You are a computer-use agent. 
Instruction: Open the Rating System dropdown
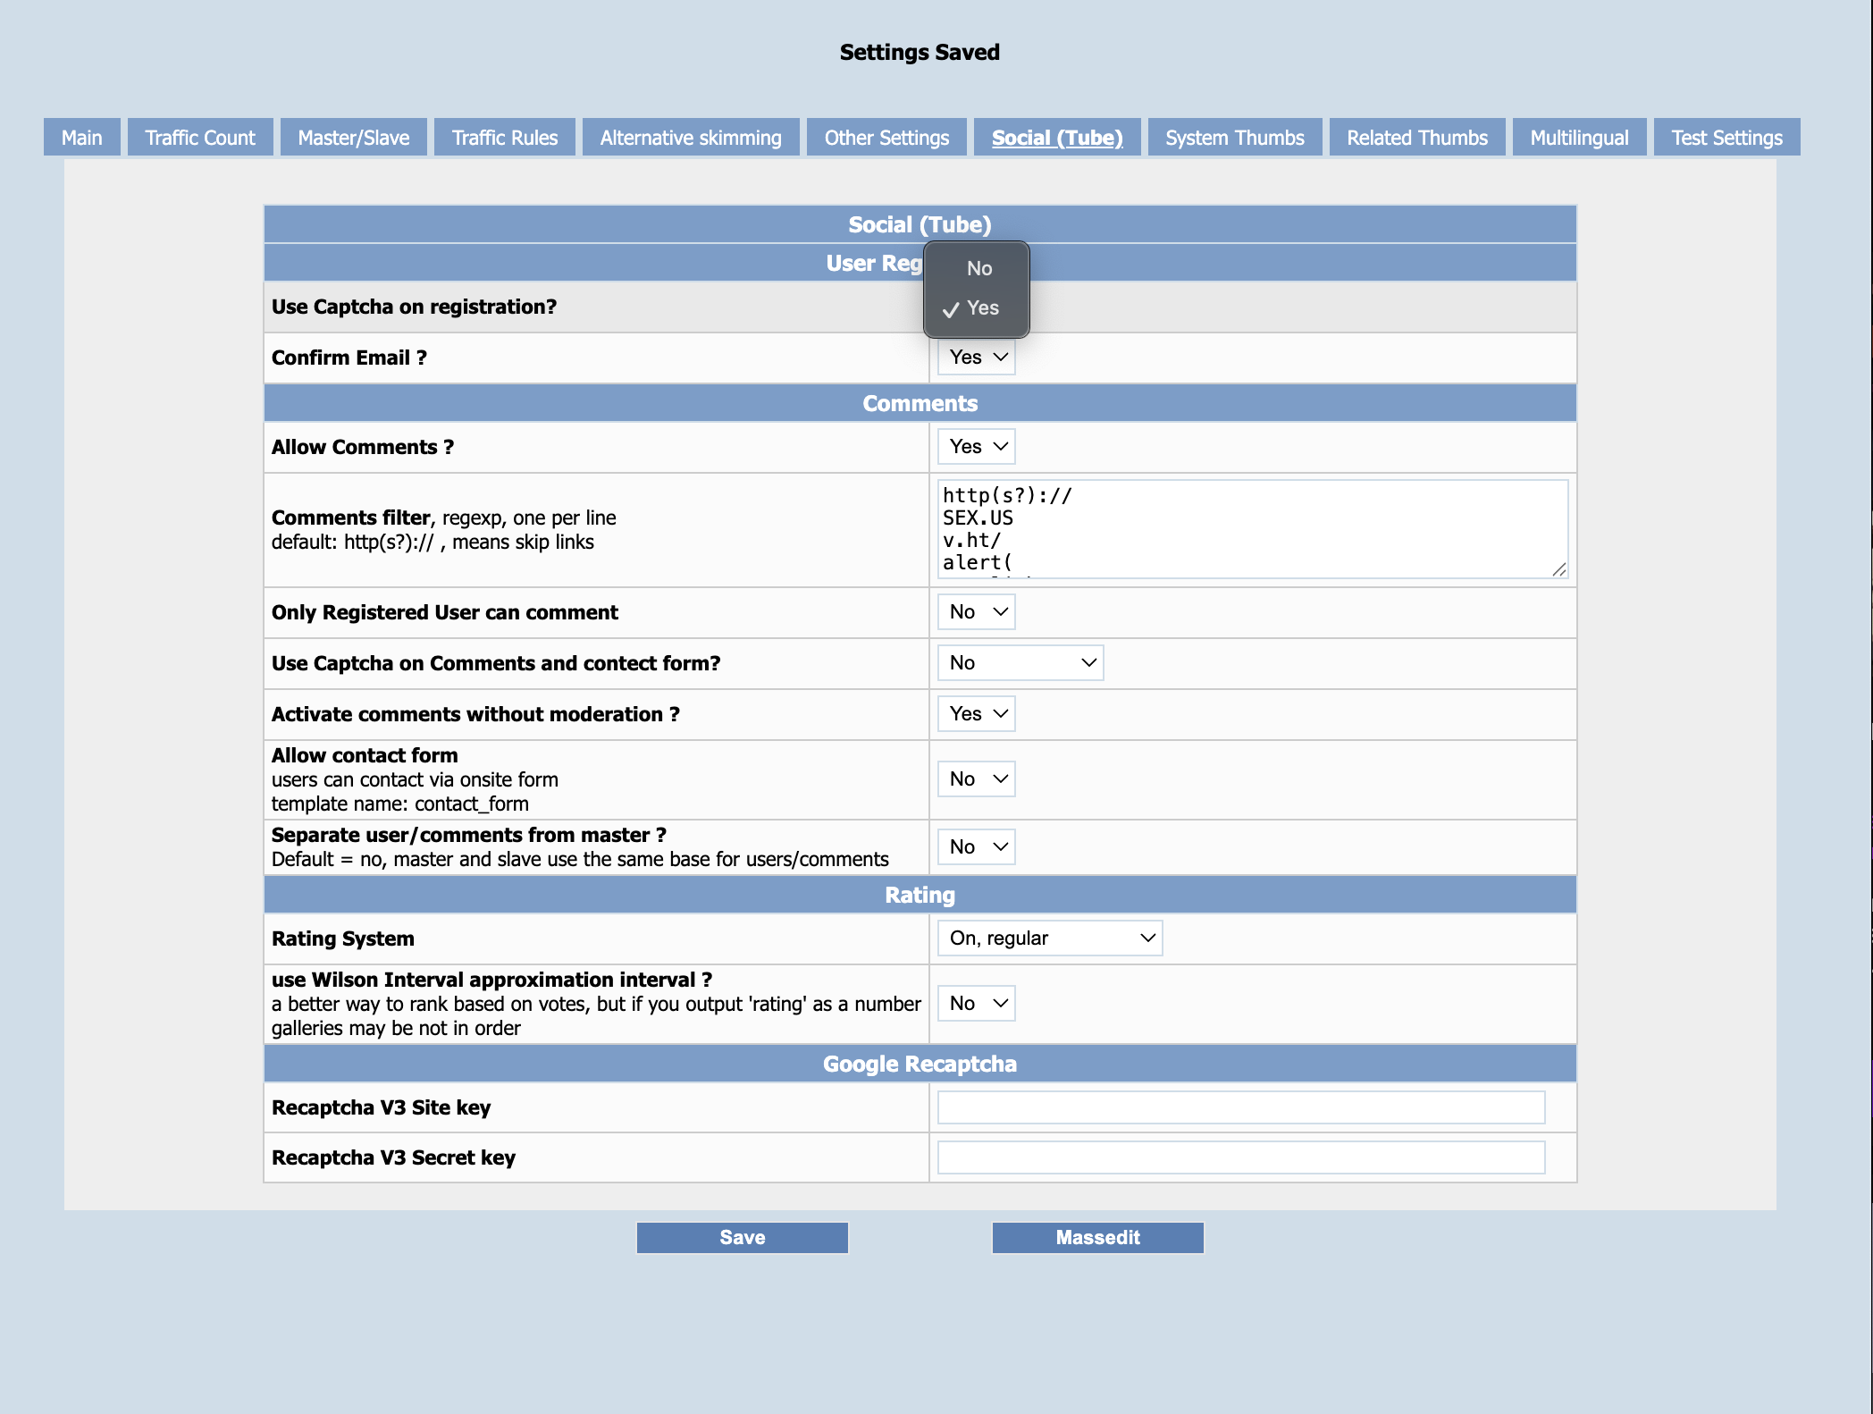1050,938
